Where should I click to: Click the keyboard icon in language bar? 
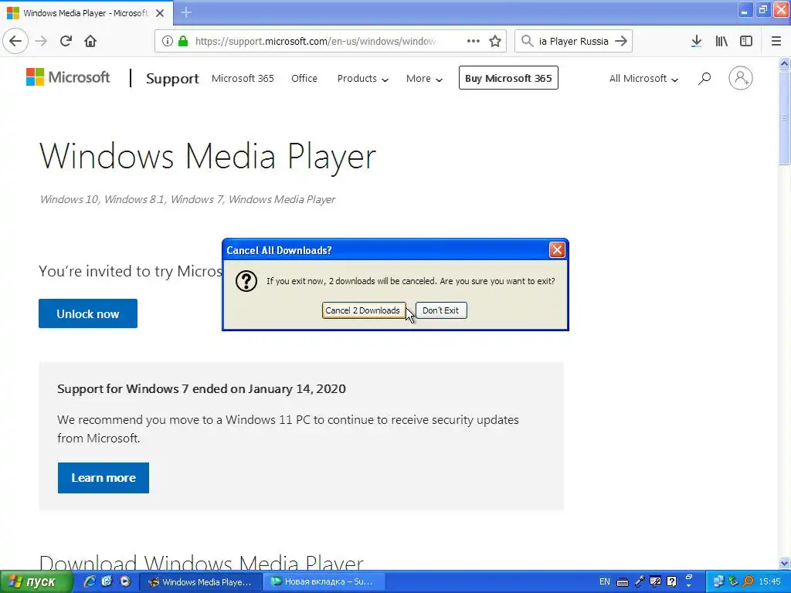[x=623, y=582]
